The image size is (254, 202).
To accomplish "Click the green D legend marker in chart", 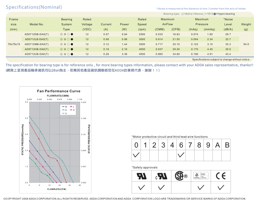I will click(63, 110).
